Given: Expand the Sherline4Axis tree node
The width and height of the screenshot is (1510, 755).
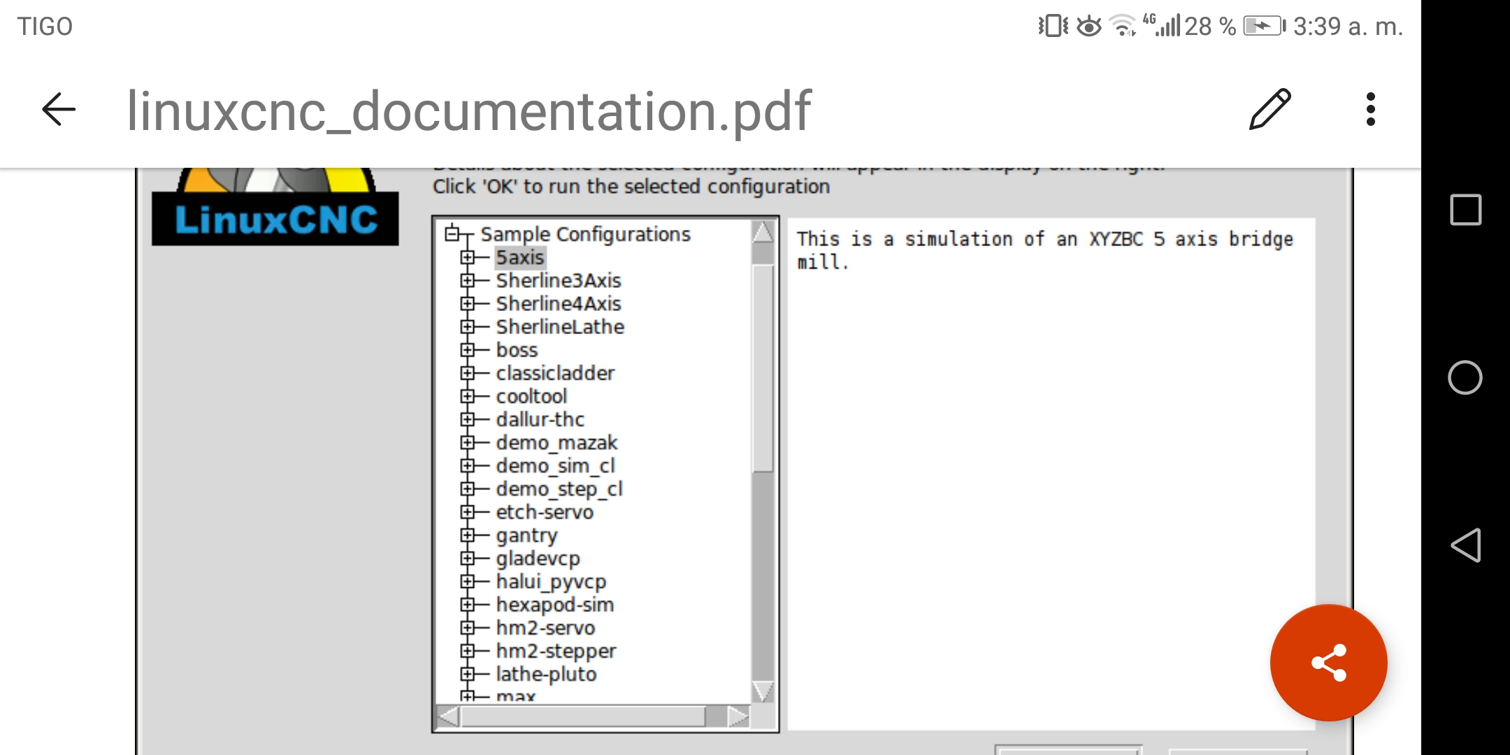Looking at the screenshot, I should coord(468,303).
